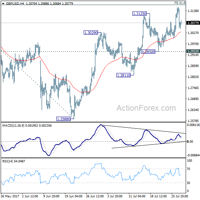Click the 1.31380 price axis value

[x=193, y=11]
